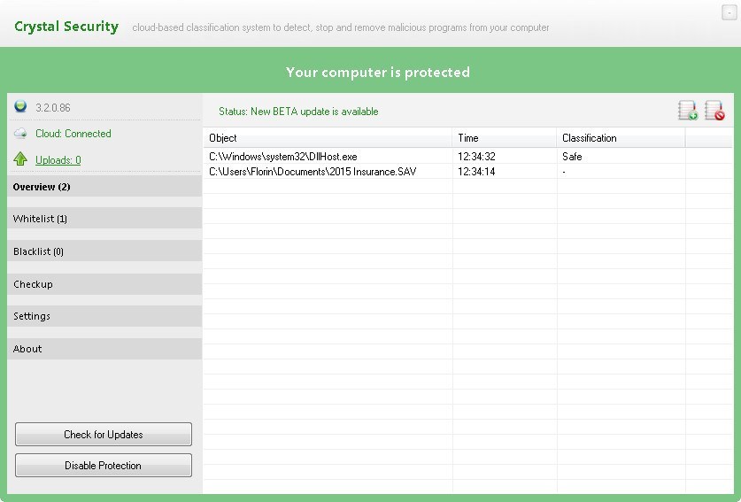Screen dimensions: 741x502
Task: Click the Cloud: Connected status text
Action: (x=73, y=134)
